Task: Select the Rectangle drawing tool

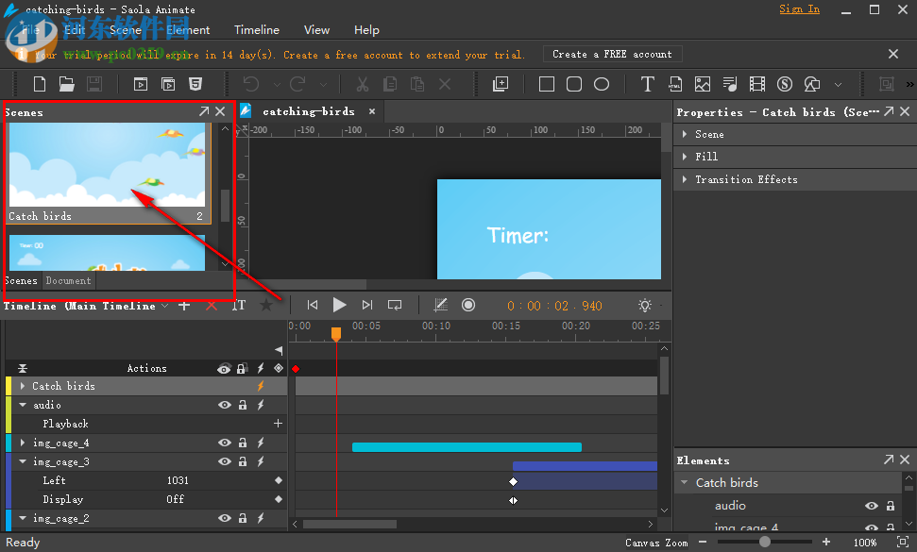Action: [546, 84]
